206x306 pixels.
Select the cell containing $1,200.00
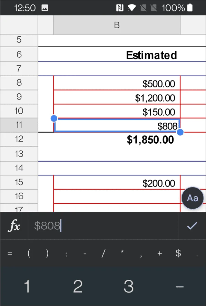coord(117,97)
